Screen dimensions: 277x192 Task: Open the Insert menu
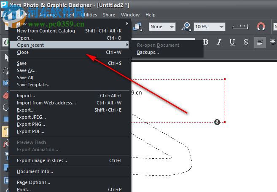tap(68, 15)
